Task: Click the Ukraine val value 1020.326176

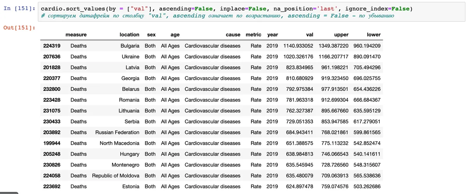Action: 298,57
